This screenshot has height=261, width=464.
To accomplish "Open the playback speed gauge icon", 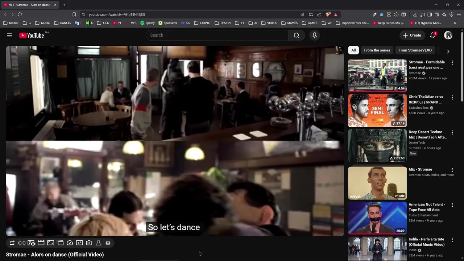I will click(x=70, y=243).
